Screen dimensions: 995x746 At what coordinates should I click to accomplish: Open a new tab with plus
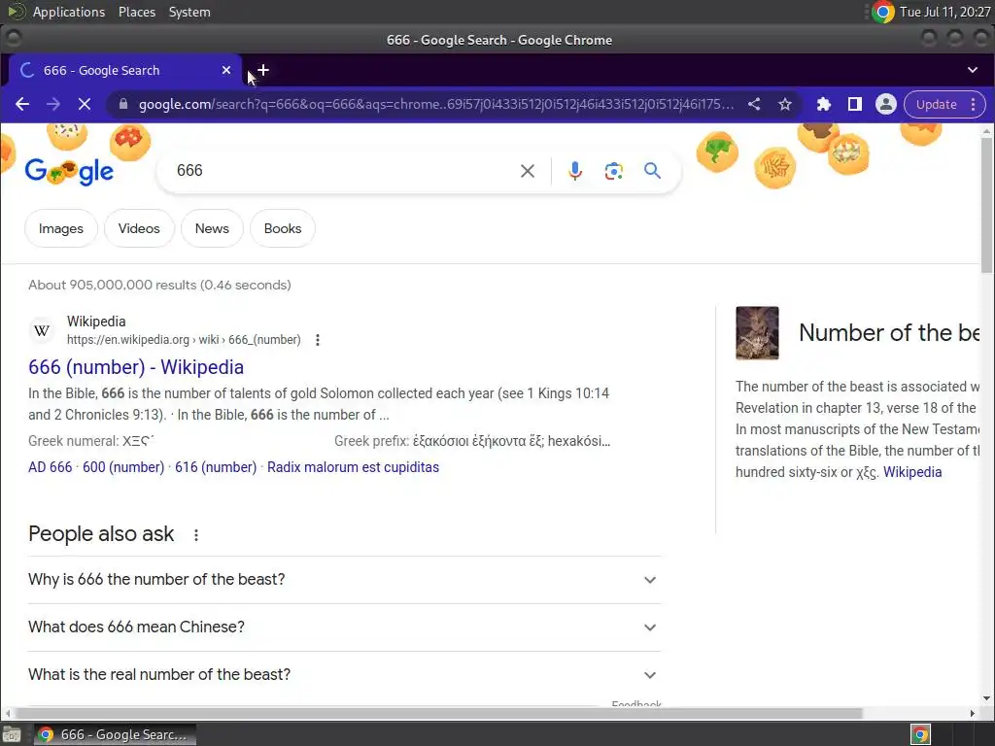[262, 70]
